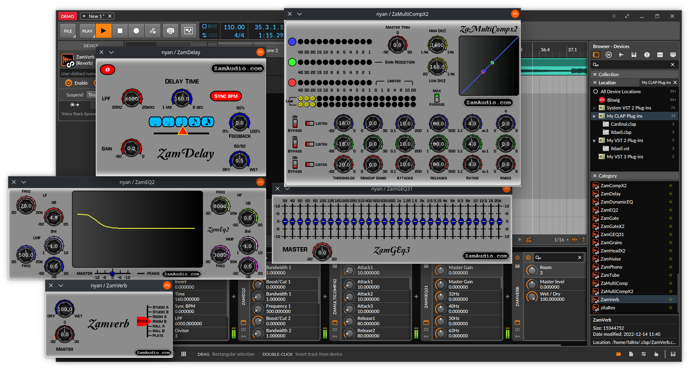
Task: Click the transport stop button
Action: point(120,31)
